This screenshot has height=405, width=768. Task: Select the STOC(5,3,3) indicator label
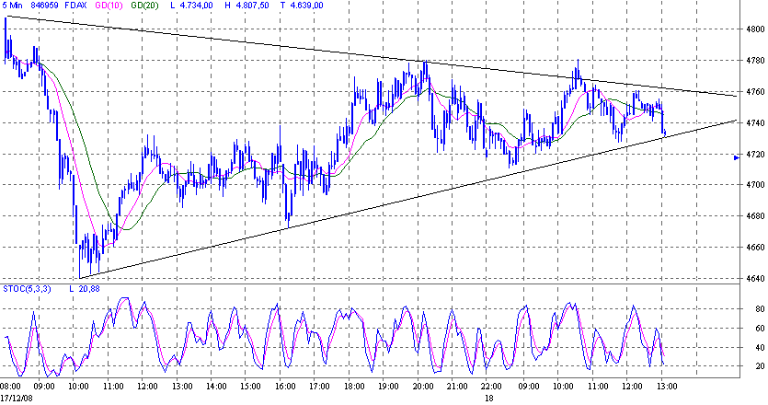28,290
